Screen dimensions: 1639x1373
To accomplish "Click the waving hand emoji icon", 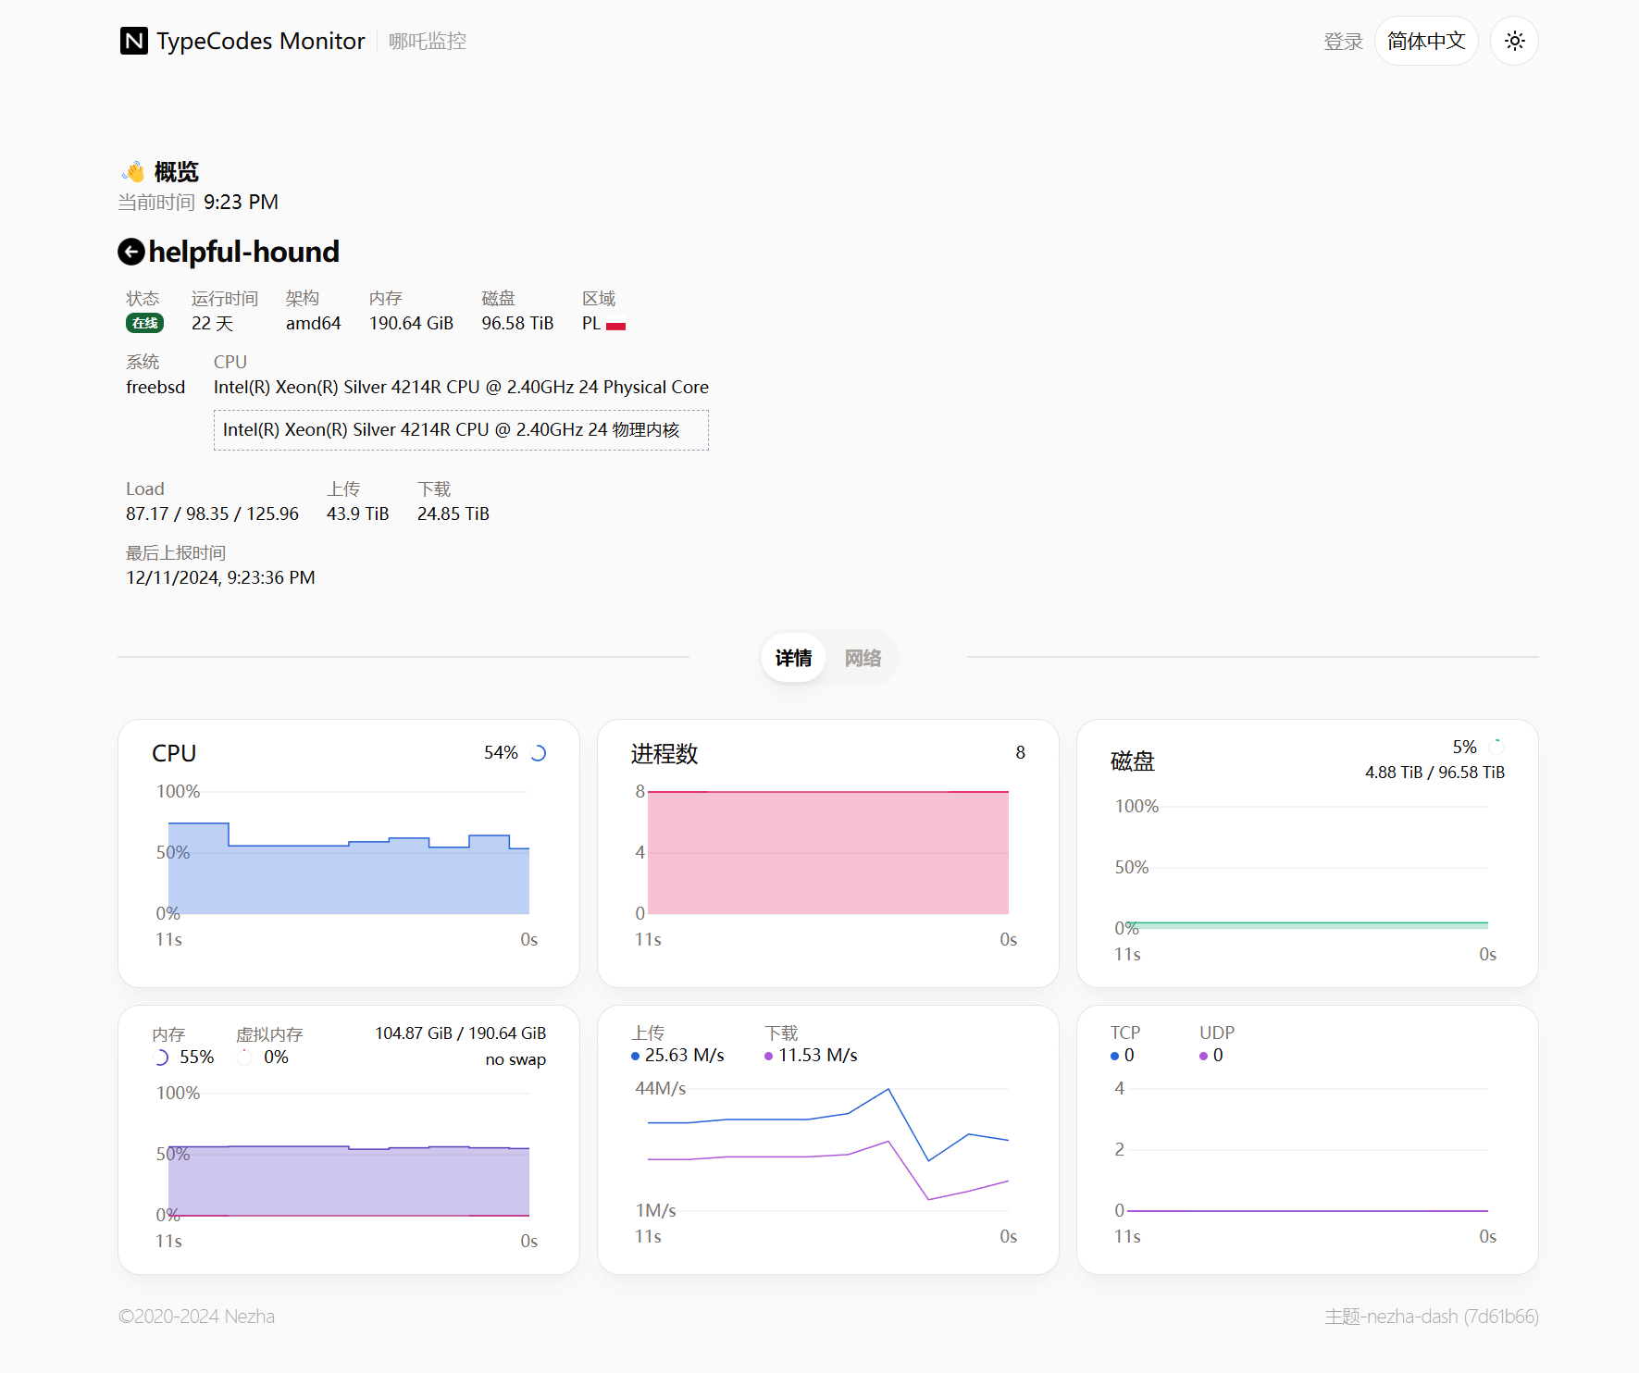I will (x=134, y=172).
